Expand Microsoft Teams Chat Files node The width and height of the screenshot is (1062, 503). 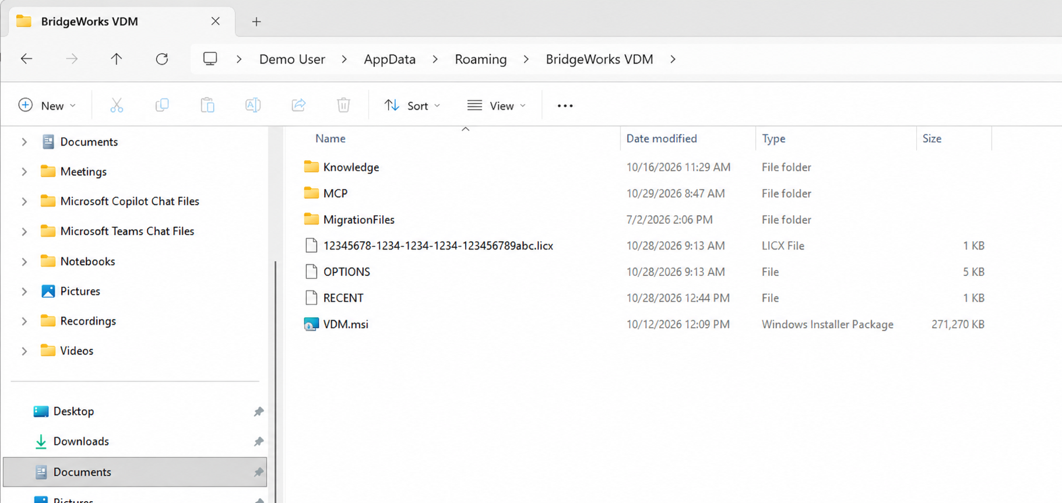point(24,231)
